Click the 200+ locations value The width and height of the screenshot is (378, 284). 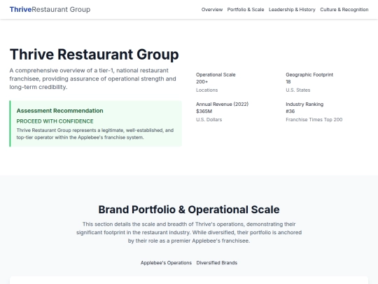coord(202,82)
